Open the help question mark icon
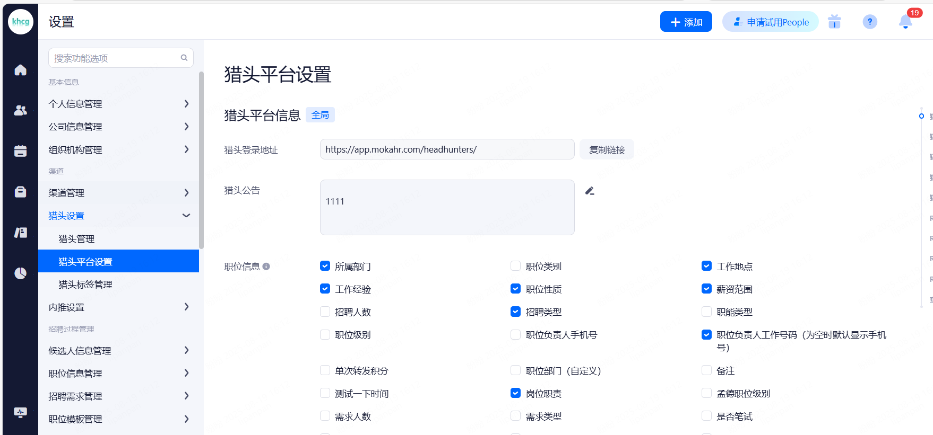The height and width of the screenshot is (435, 933). point(869,22)
